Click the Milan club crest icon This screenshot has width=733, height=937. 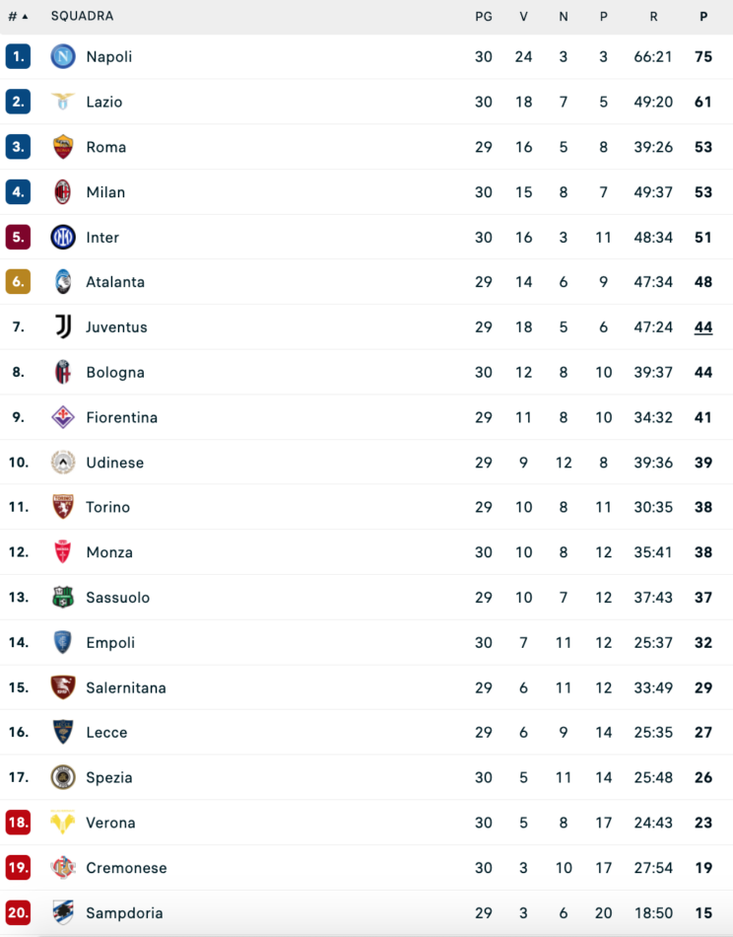tap(63, 192)
